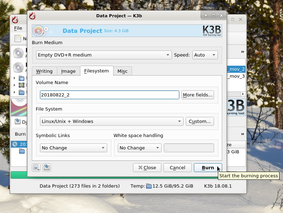283x213 pixels.
Task: Click the horizontal scrollbar right arrow in file list
Action: pyautogui.click(x=243, y=94)
